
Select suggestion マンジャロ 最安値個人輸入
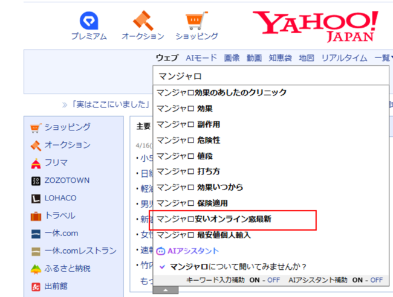[x=271, y=235]
